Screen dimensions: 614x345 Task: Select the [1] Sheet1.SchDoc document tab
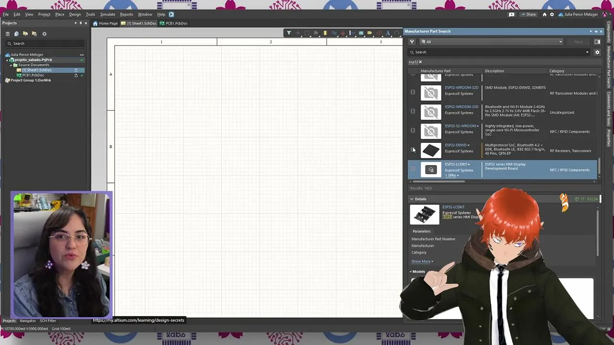(139, 23)
